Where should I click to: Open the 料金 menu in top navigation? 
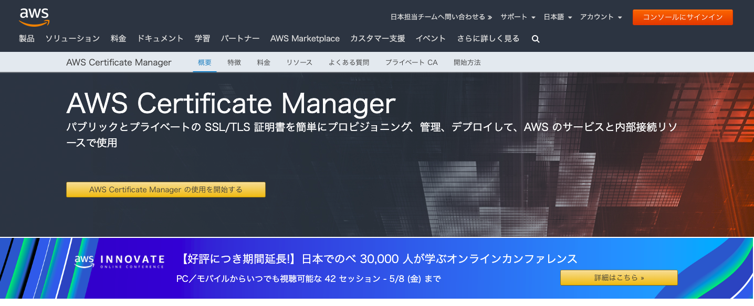tap(118, 38)
